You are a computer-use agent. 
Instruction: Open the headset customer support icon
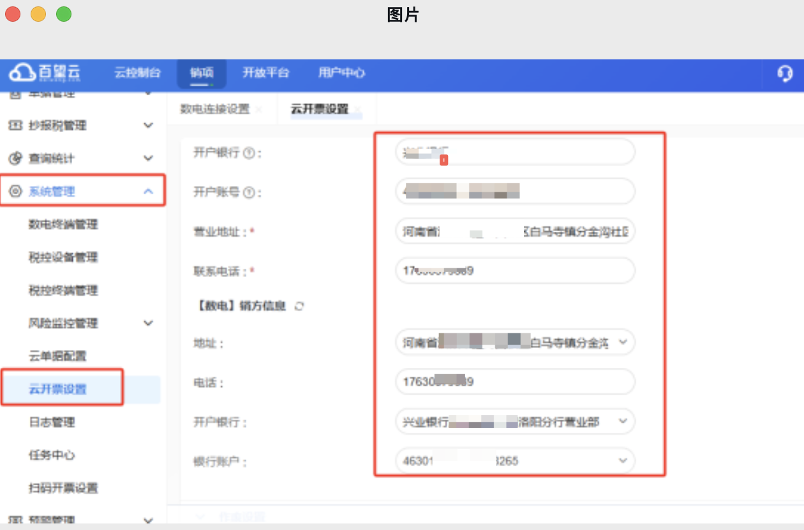pyautogui.click(x=785, y=73)
